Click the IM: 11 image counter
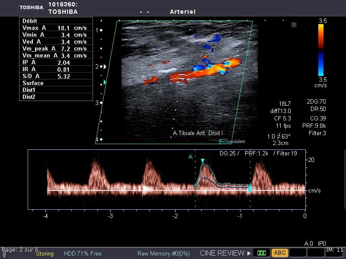346x259 pixels. point(334,250)
